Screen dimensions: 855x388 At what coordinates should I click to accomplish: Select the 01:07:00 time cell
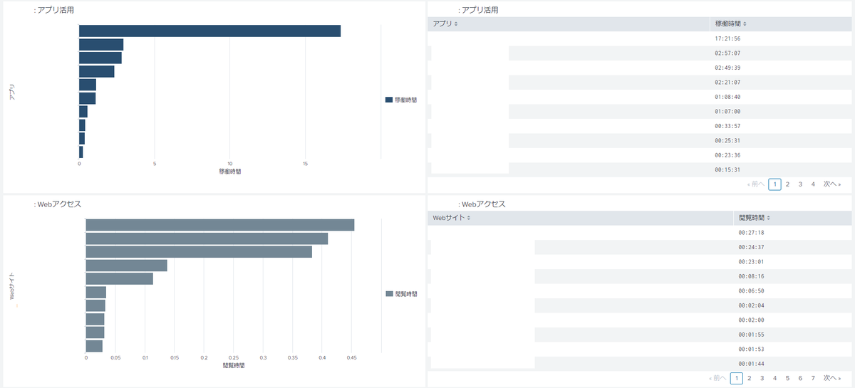[727, 112]
